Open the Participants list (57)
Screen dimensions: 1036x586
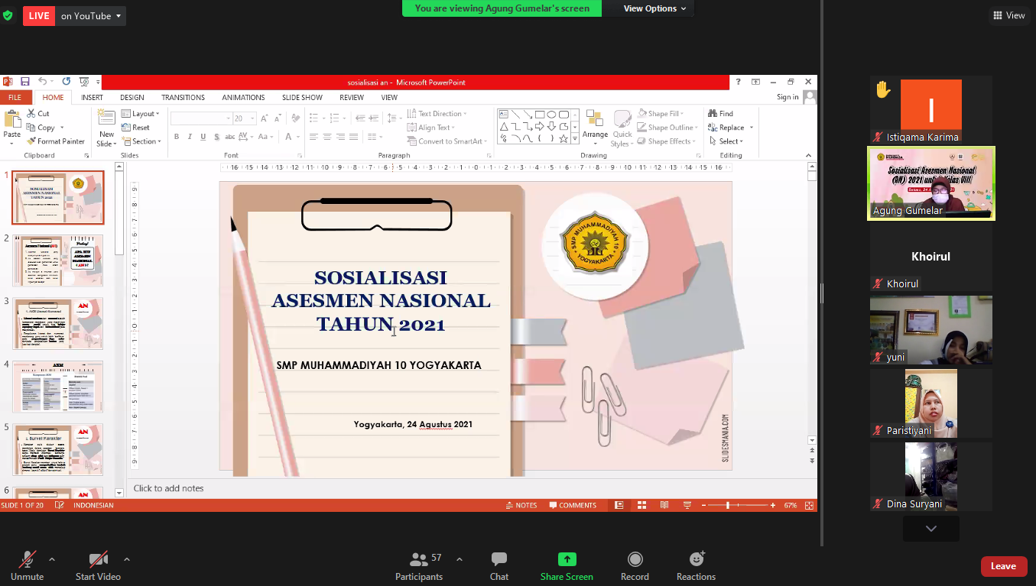tap(419, 566)
